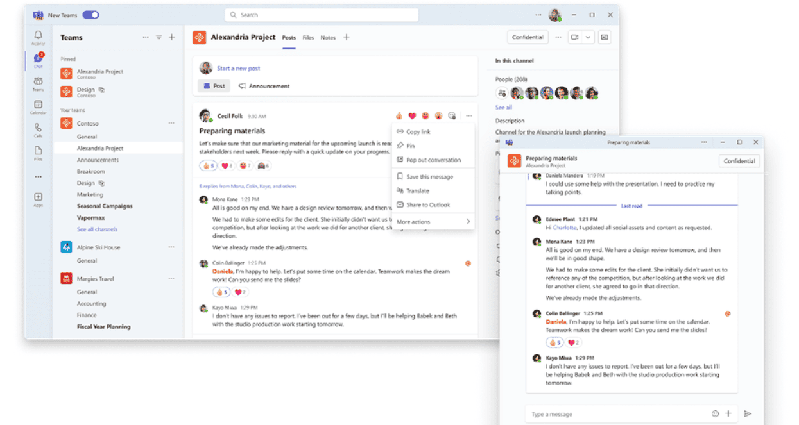Screen dimensions: 799x425
Task: Open more options menu on Cecil Folk's post
Action: [469, 116]
